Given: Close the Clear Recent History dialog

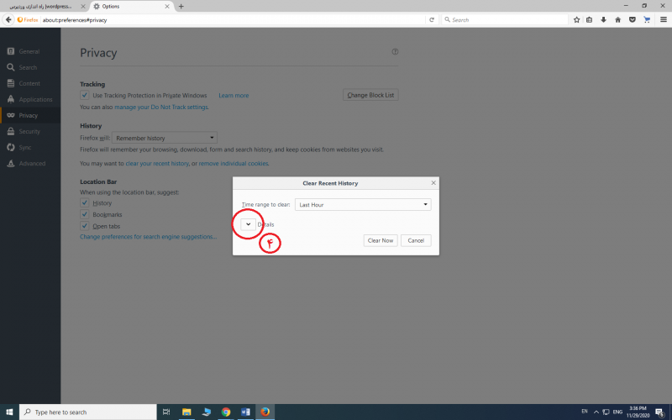Looking at the screenshot, I should coord(433,182).
